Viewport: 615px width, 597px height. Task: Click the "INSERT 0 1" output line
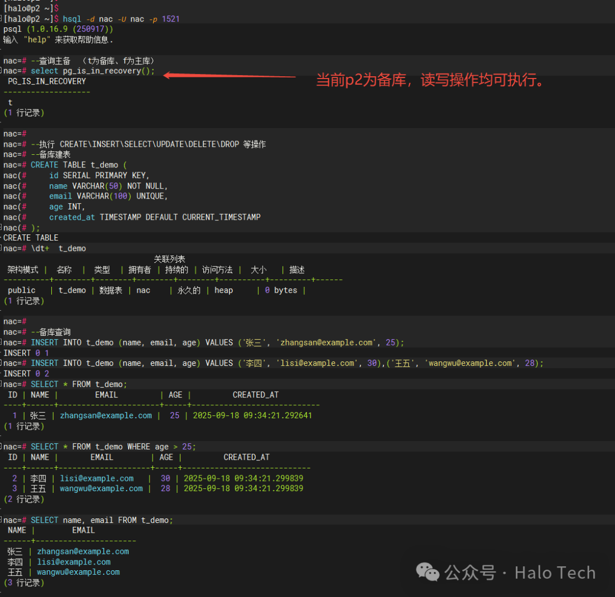[26, 353]
